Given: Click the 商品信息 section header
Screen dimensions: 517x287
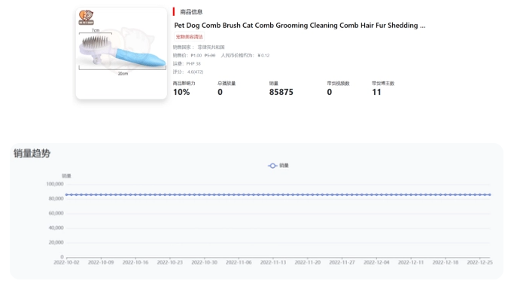Looking at the screenshot, I should tap(191, 12).
